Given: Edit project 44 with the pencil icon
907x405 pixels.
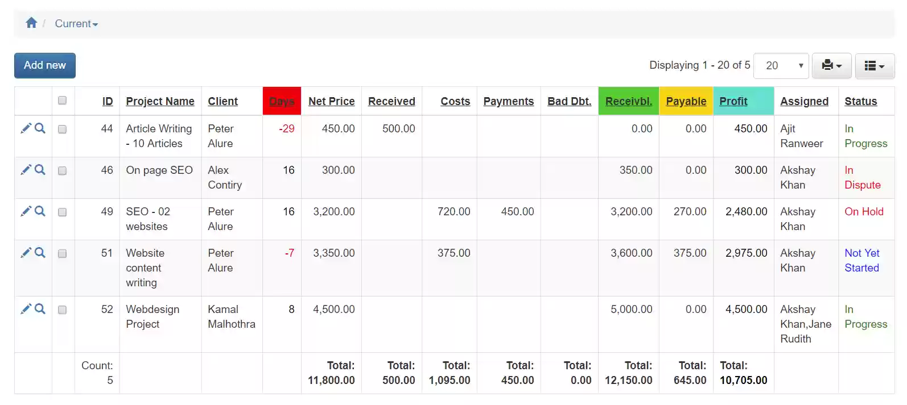Looking at the screenshot, I should coord(26,128).
